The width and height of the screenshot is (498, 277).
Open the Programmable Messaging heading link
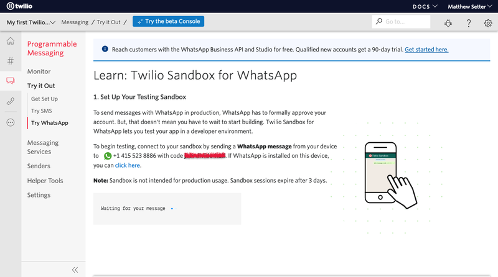(x=52, y=48)
